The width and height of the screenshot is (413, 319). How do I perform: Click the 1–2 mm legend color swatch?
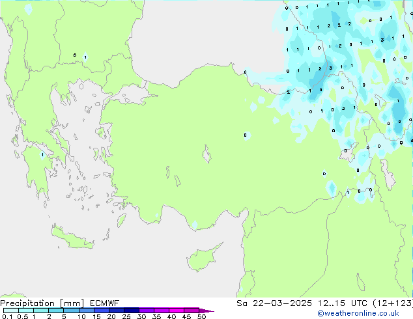(41, 311)
